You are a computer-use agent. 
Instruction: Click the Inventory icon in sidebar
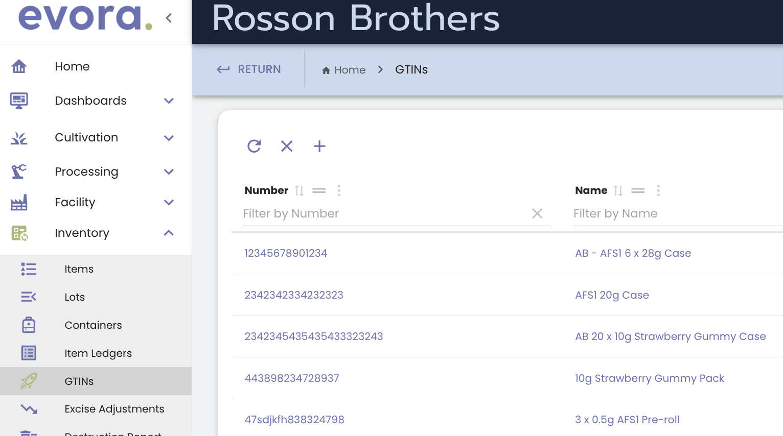pyautogui.click(x=19, y=233)
